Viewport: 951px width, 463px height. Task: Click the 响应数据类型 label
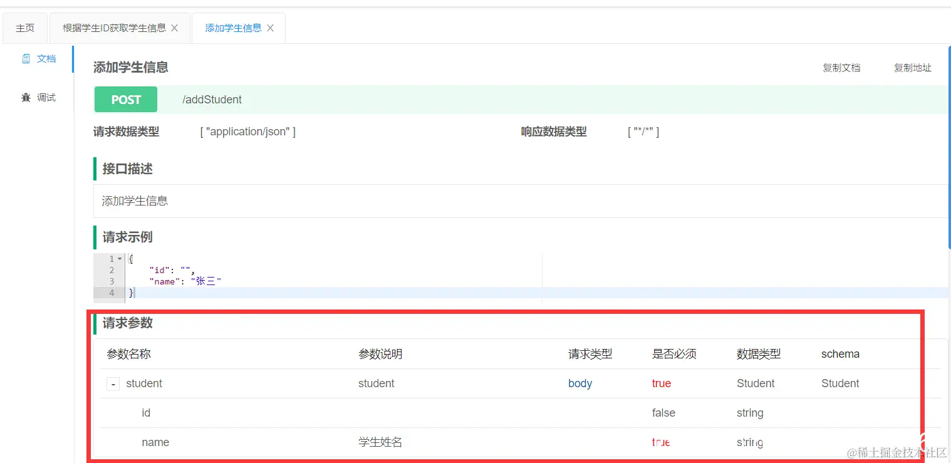coord(554,132)
